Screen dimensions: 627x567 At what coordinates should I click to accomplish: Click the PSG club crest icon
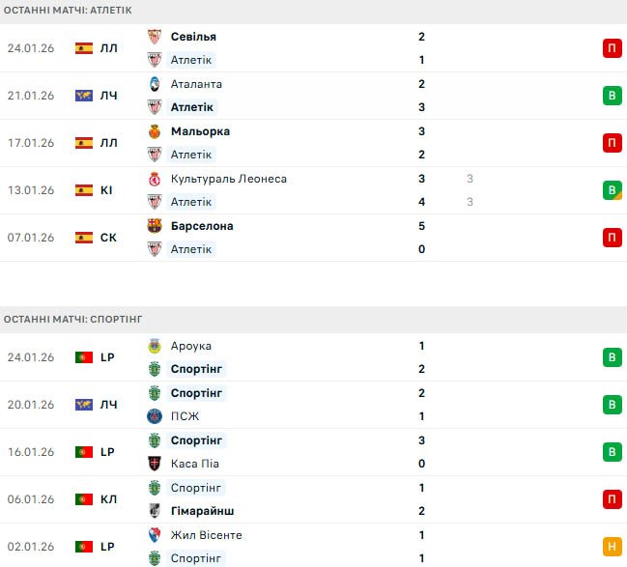pos(154,416)
